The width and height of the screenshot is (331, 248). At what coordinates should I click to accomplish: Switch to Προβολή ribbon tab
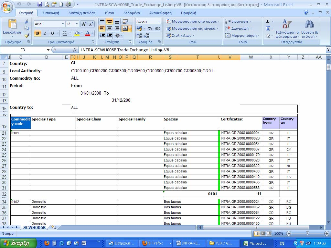(x=188, y=13)
